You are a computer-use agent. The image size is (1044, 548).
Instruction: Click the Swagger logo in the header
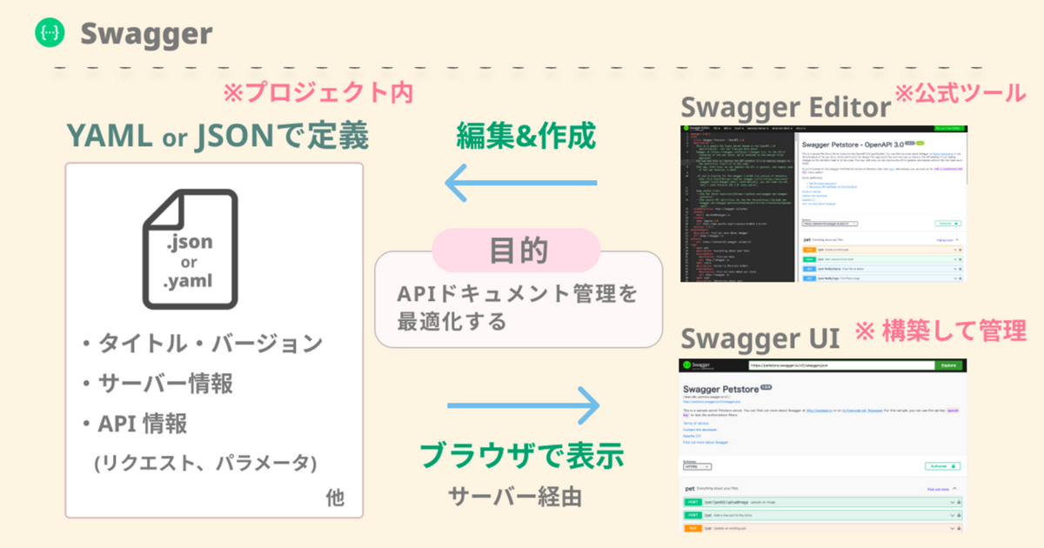click(x=50, y=33)
